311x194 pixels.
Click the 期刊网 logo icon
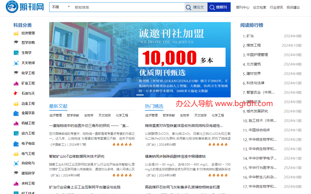(x=12, y=7)
